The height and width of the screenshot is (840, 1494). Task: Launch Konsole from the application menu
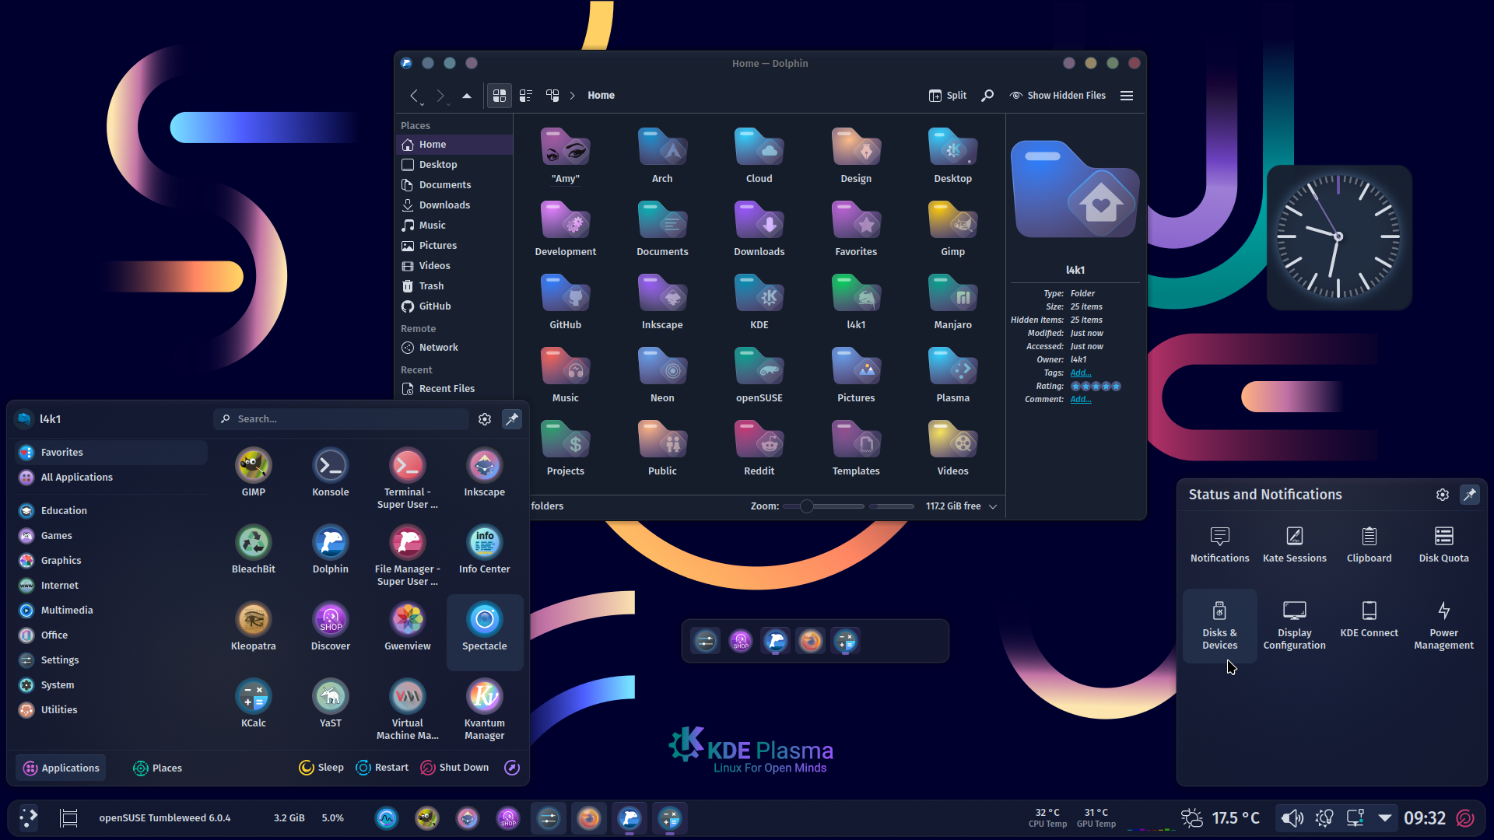coord(330,472)
